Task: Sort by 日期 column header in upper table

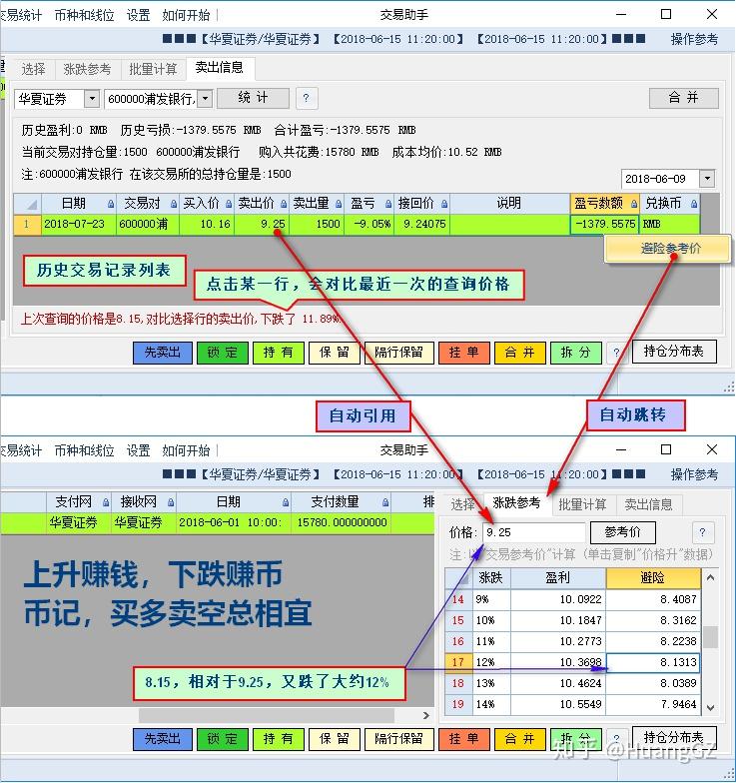Action: [x=74, y=204]
